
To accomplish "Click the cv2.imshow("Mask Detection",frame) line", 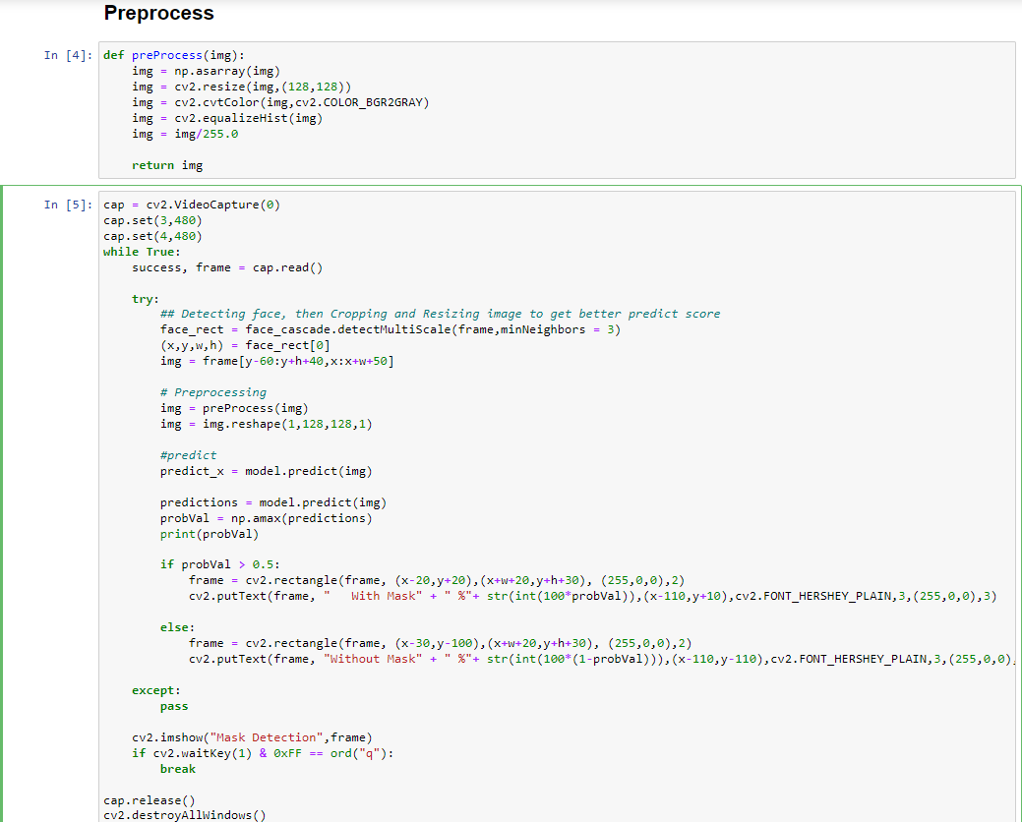I will [x=252, y=738].
